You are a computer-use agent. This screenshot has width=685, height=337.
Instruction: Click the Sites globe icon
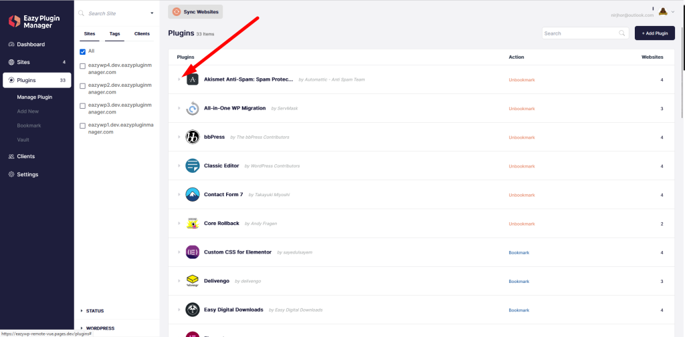(x=12, y=62)
